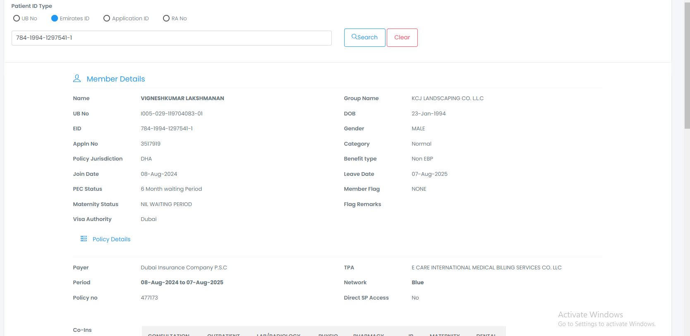Click the EID value in Member Details
Image resolution: width=690 pixels, height=336 pixels.
(167, 129)
